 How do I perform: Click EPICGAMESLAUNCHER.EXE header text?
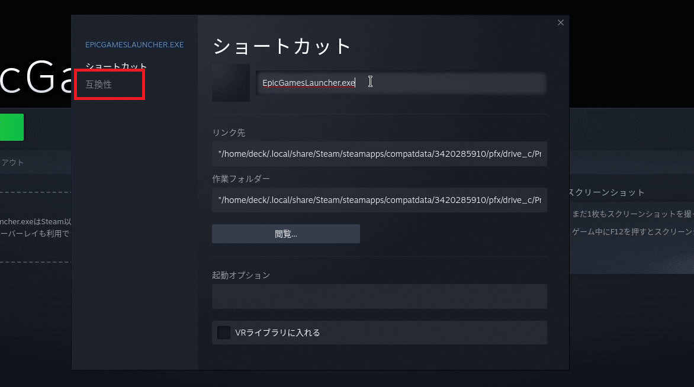[x=134, y=44]
